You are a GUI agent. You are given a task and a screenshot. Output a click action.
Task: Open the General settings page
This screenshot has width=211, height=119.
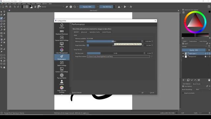click(62, 26)
